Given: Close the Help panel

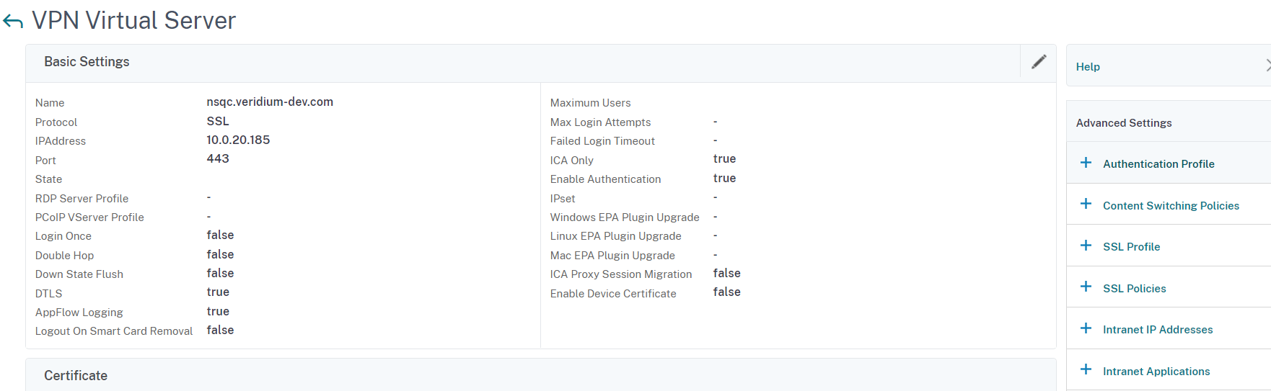Looking at the screenshot, I should 1267,66.
